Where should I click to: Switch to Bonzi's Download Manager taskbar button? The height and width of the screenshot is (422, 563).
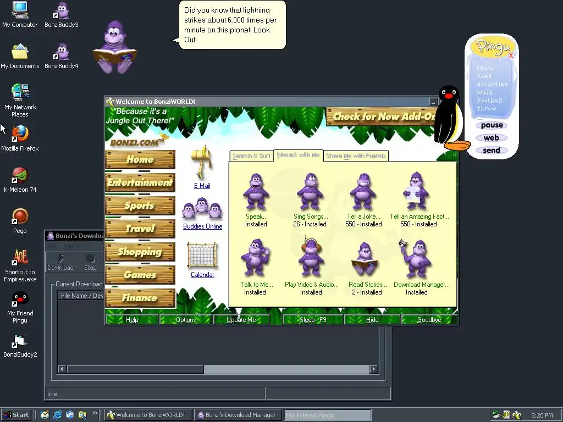pyautogui.click(x=238, y=415)
